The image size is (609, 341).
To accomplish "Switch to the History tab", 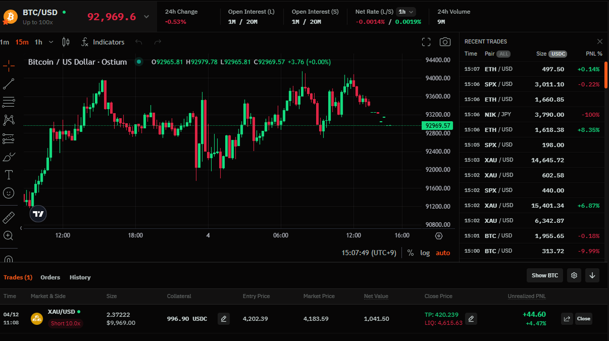I will coord(80,278).
